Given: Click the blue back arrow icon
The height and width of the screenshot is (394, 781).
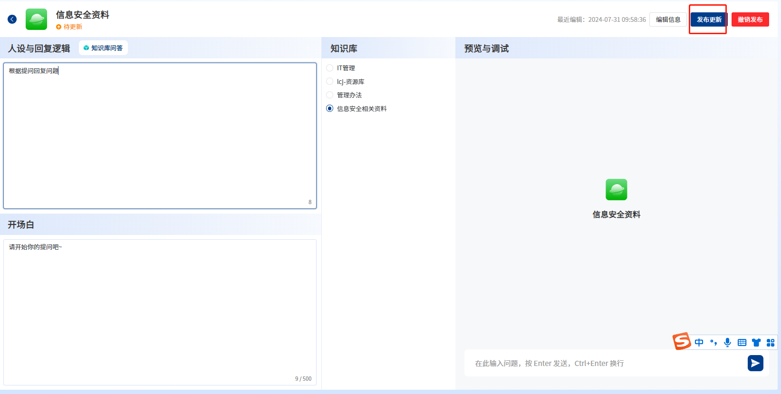Looking at the screenshot, I should coord(12,19).
